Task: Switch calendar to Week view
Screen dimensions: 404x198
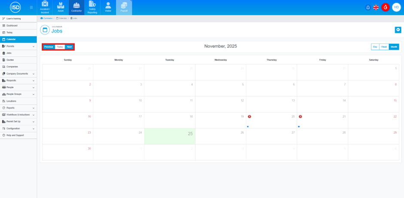Action: click(x=384, y=47)
